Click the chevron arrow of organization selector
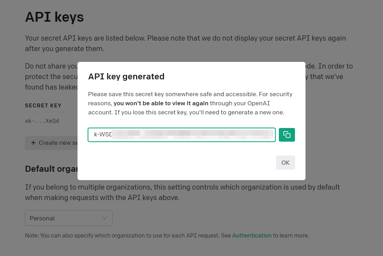The image size is (383, 256). 104,218
